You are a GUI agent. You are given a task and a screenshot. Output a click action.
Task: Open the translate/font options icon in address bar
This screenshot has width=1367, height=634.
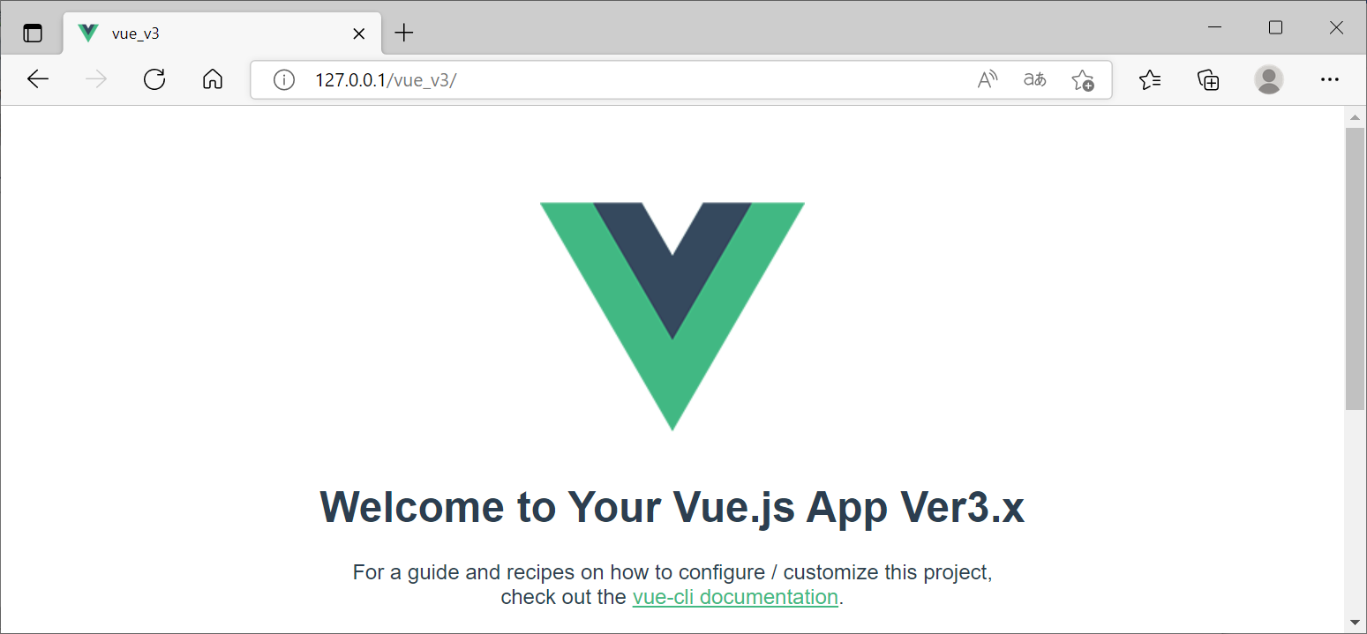click(x=1034, y=79)
